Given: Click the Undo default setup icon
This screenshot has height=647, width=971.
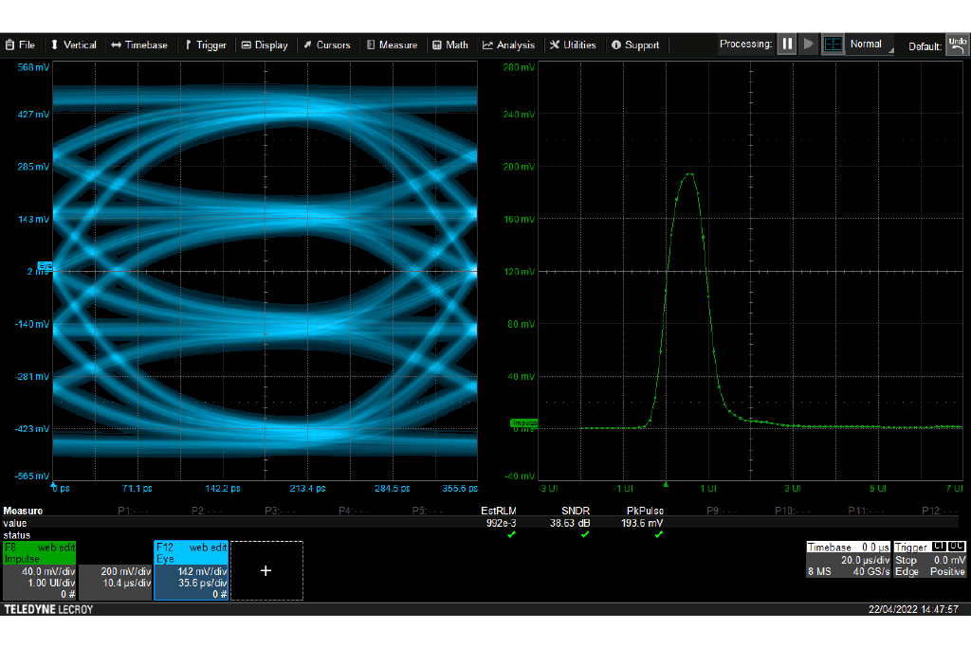Looking at the screenshot, I should coord(956,45).
